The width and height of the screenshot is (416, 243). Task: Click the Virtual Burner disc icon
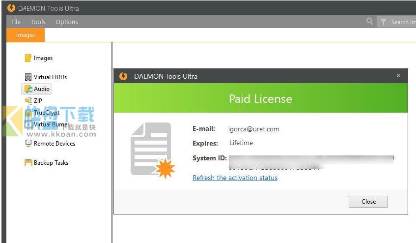(28, 124)
